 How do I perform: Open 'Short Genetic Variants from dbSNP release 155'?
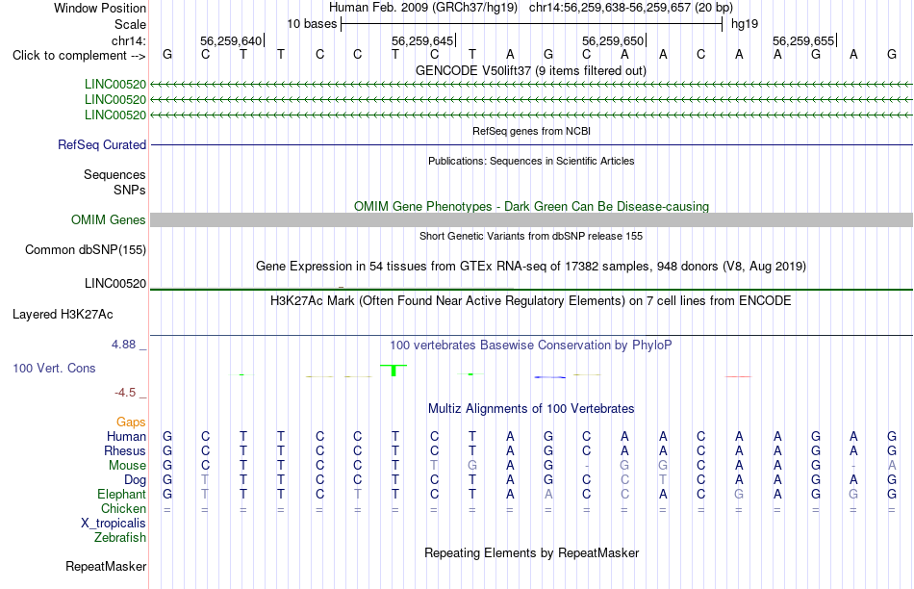[x=531, y=236]
